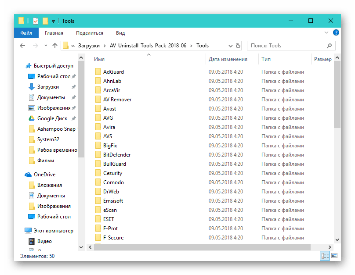Open the Avast folder icon
Viewport: 355px width, 275px height.
pos(98,109)
